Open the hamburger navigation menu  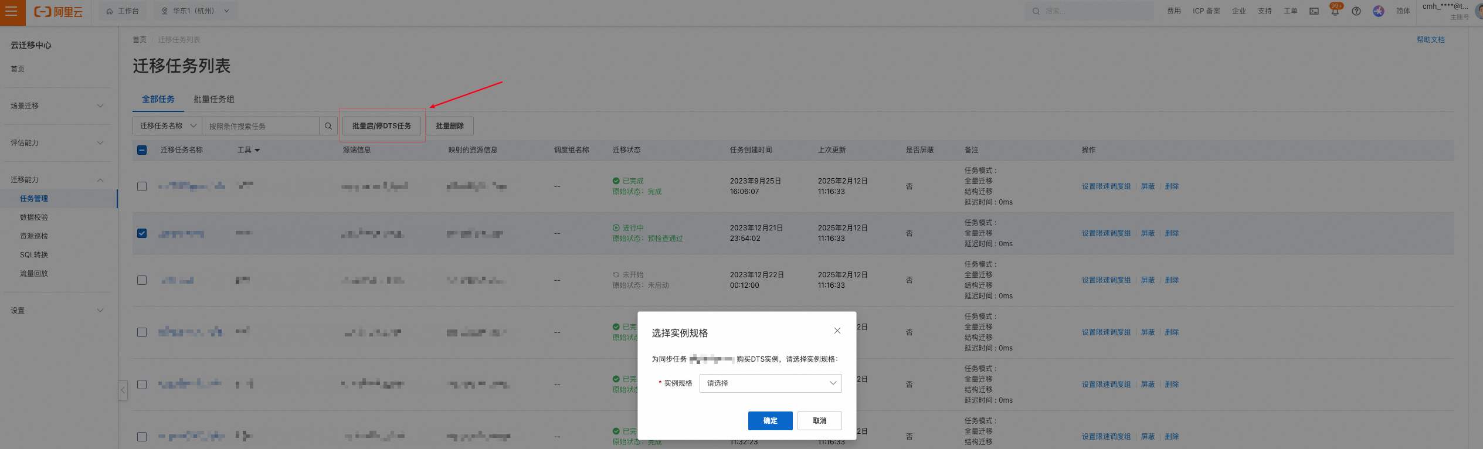coord(11,11)
